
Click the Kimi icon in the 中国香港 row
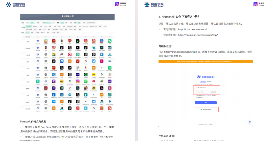(78, 48)
